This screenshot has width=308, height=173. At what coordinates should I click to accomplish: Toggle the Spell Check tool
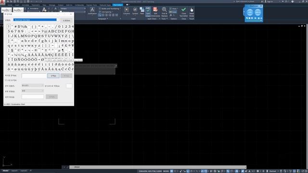click(148, 12)
